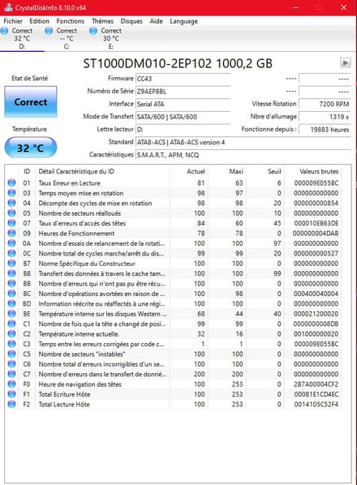Click the status dot for ID BE
This screenshot has width=357, height=485.
pyautogui.click(x=11, y=314)
